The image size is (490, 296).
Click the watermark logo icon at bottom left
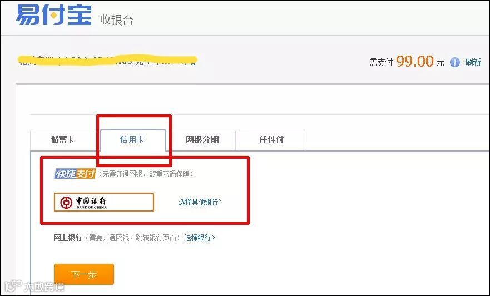(x=12, y=286)
